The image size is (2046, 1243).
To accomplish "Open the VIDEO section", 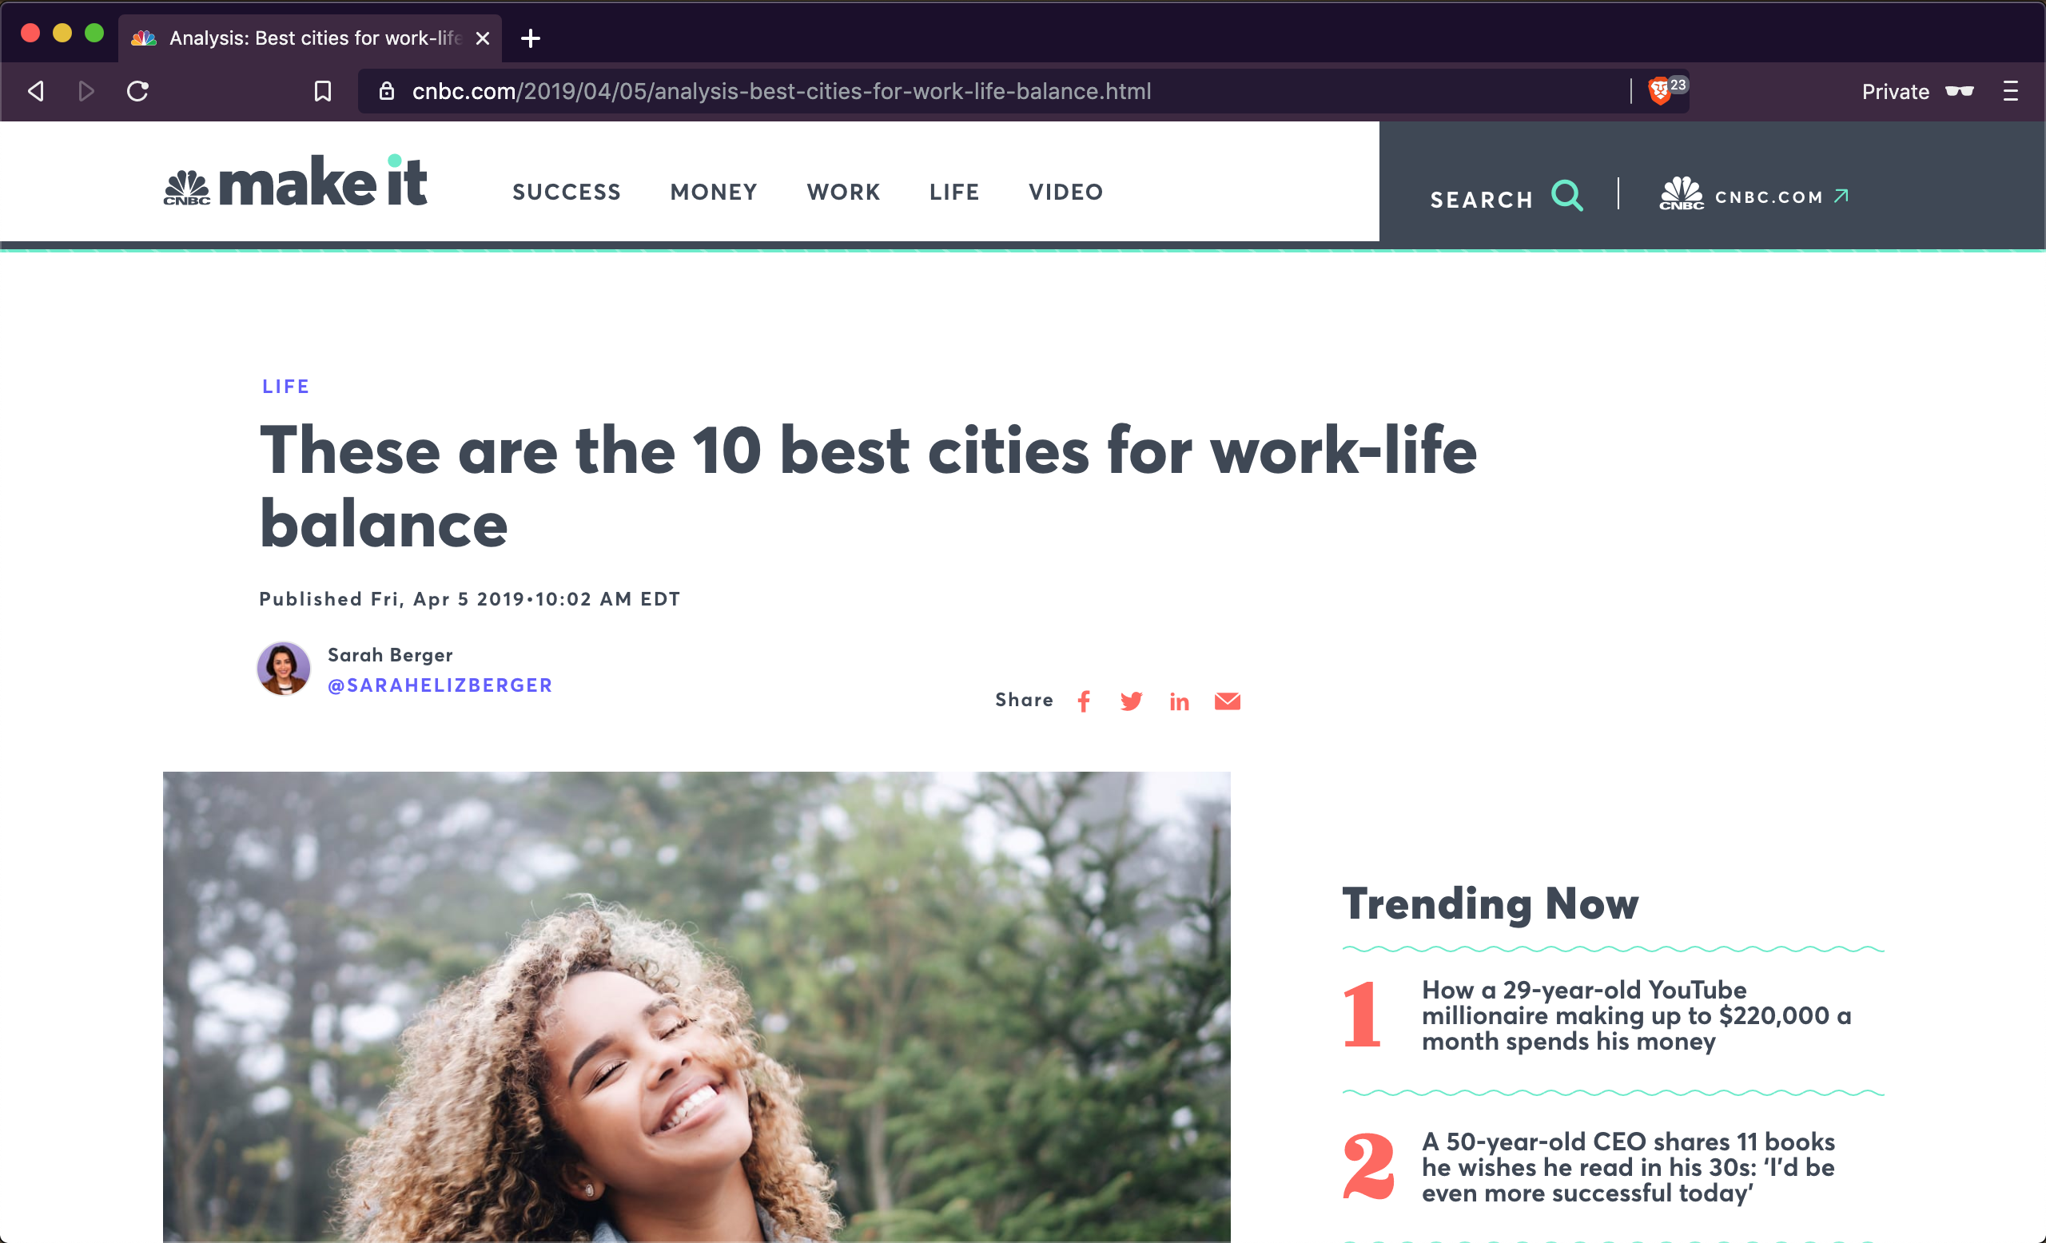I will coord(1065,192).
